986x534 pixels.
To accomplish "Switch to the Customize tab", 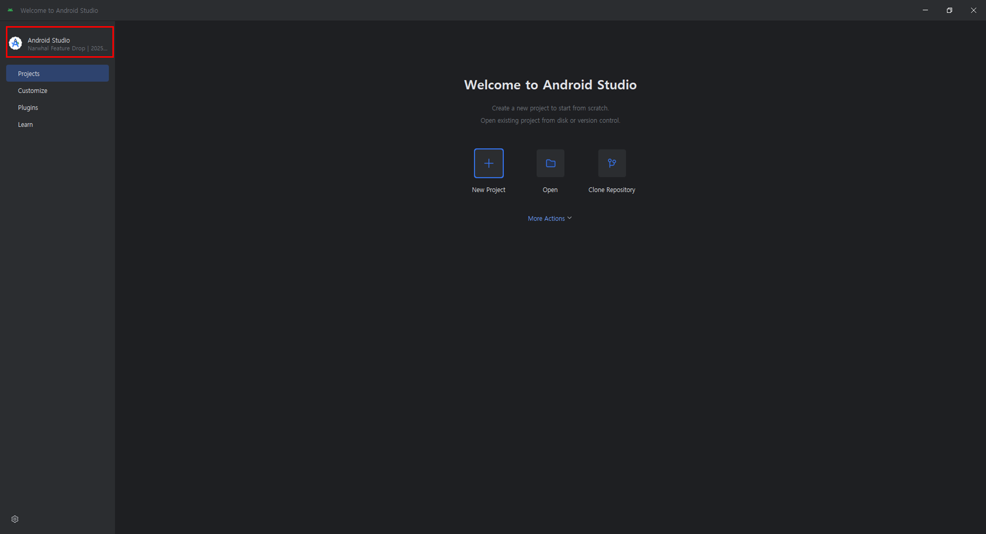I will 33,91.
